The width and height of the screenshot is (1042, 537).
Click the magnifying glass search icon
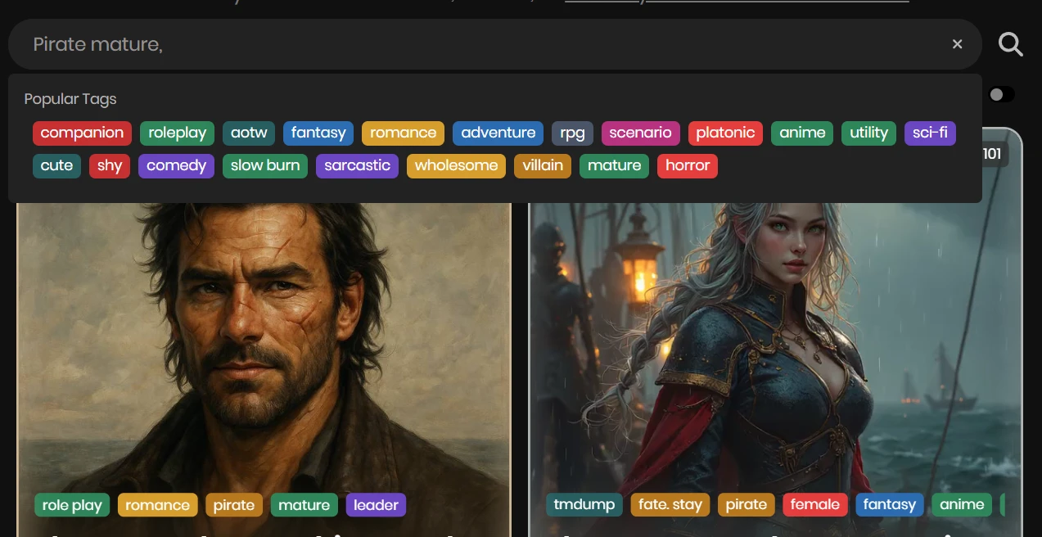tap(1011, 44)
